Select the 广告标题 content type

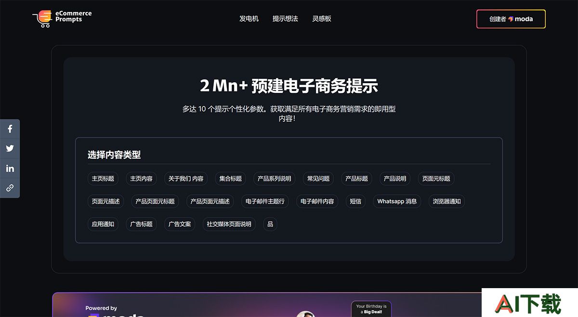141,224
